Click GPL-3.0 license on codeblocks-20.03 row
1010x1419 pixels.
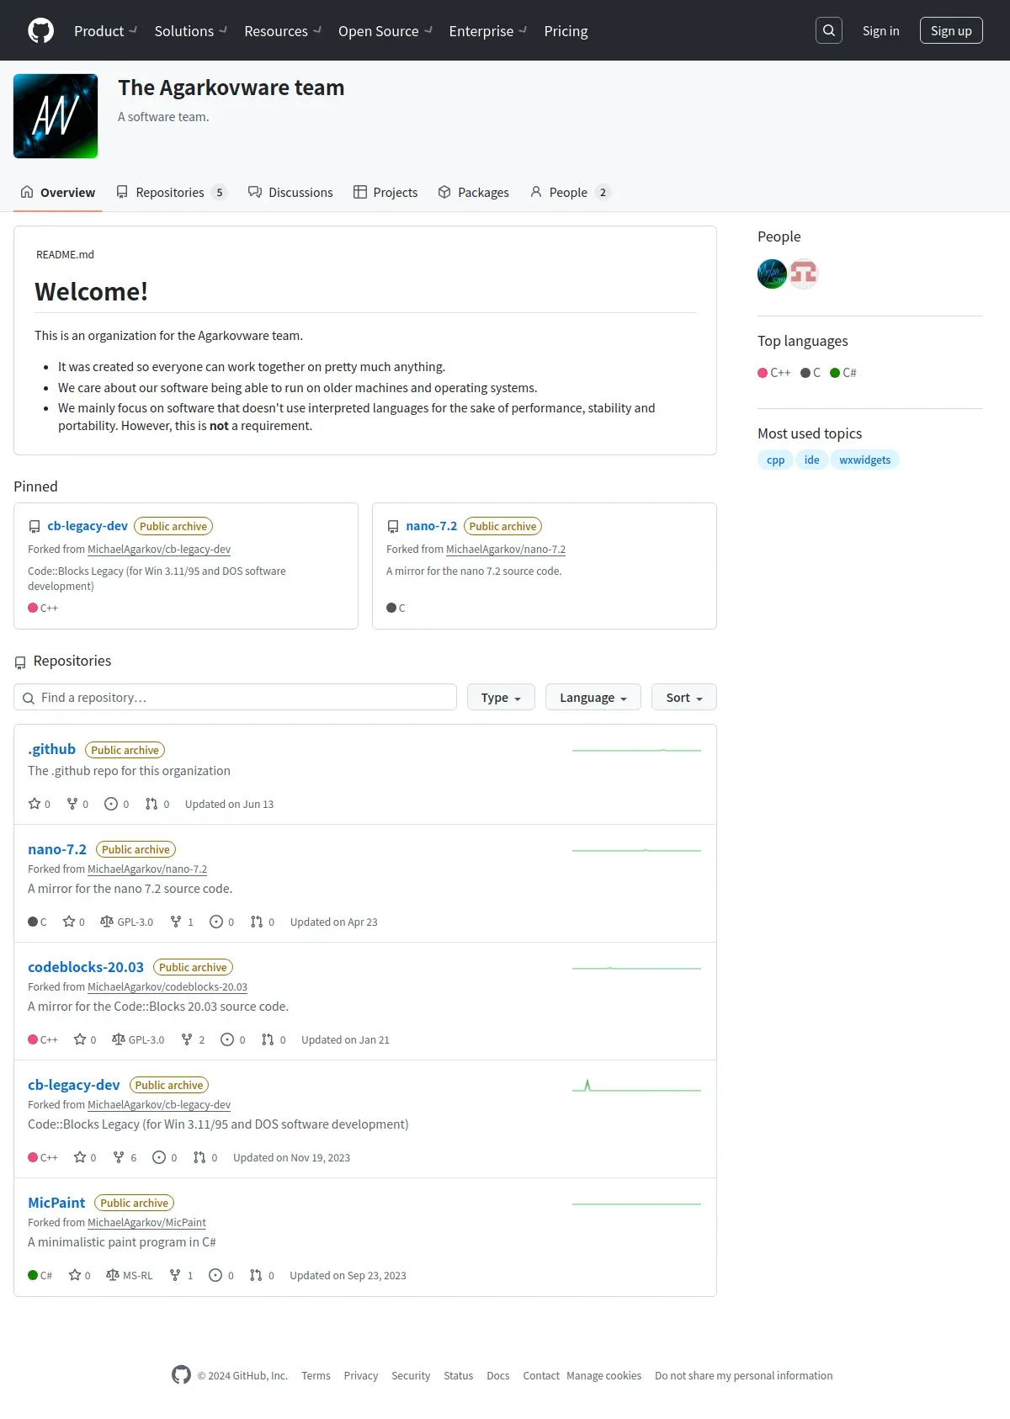pos(138,1039)
